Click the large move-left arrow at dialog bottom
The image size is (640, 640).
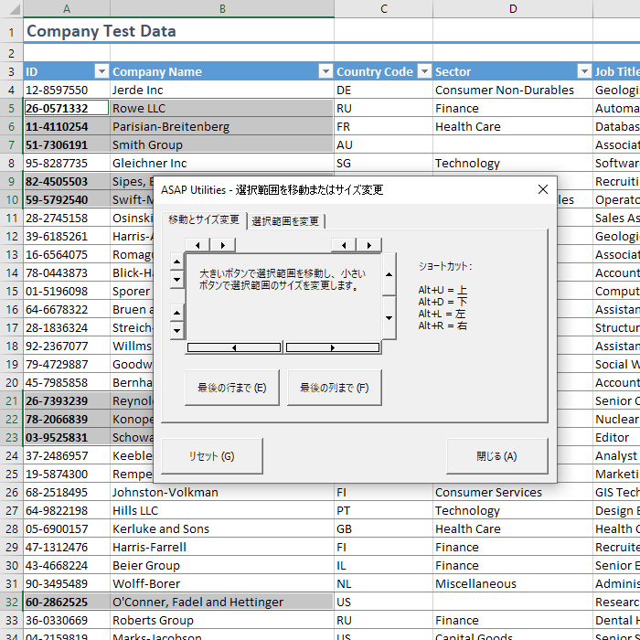234,347
